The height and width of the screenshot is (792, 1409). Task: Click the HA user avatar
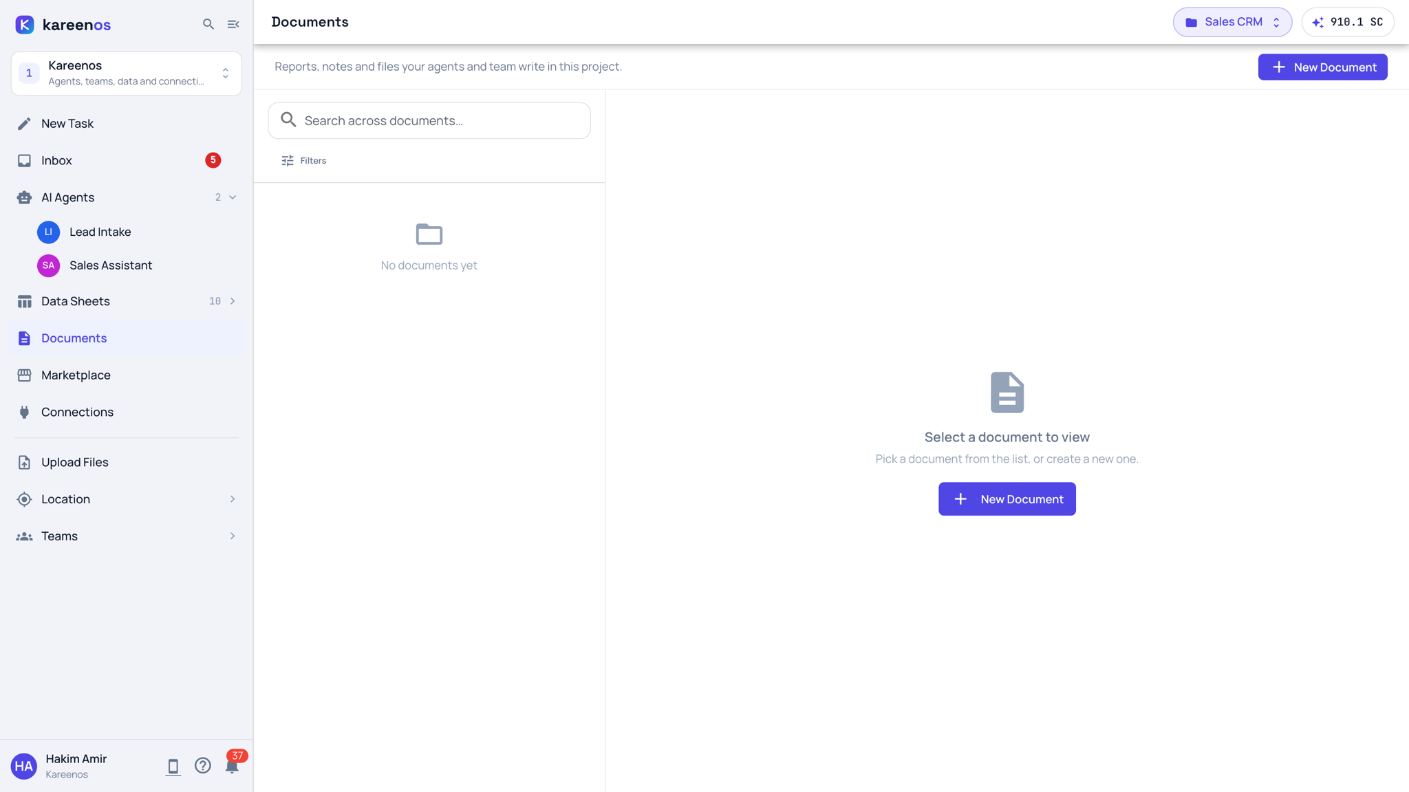(x=24, y=766)
